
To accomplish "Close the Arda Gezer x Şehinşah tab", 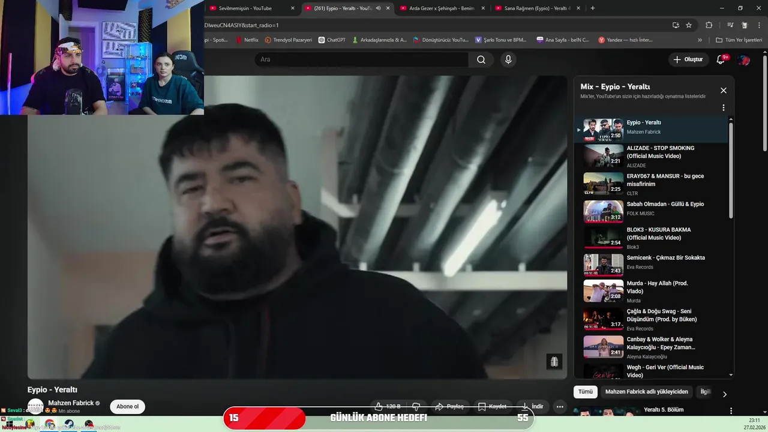I will (x=483, y=8).
